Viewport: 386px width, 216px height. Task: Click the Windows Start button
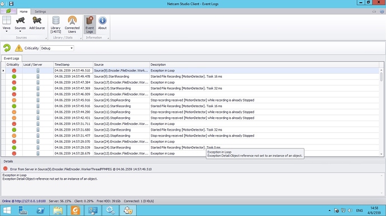7,210
